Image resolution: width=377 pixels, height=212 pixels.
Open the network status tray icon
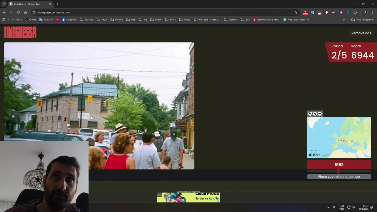349,207
